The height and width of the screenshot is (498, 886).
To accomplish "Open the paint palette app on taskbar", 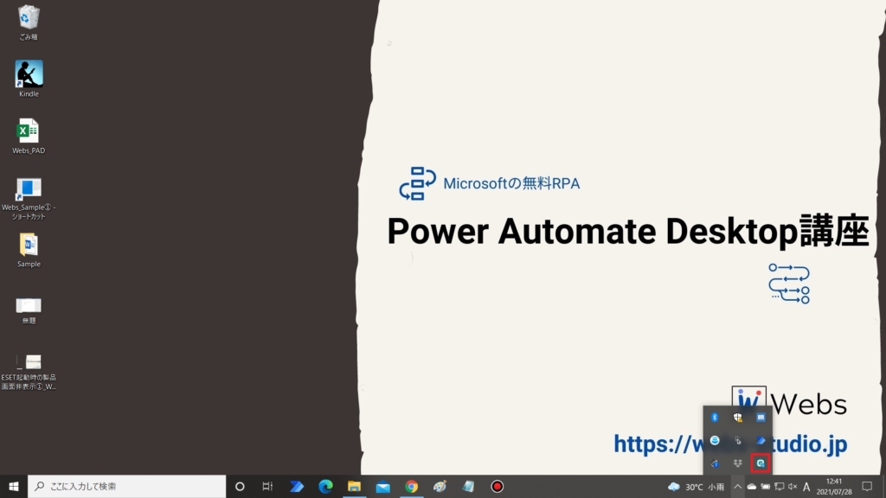I will 440,486.
